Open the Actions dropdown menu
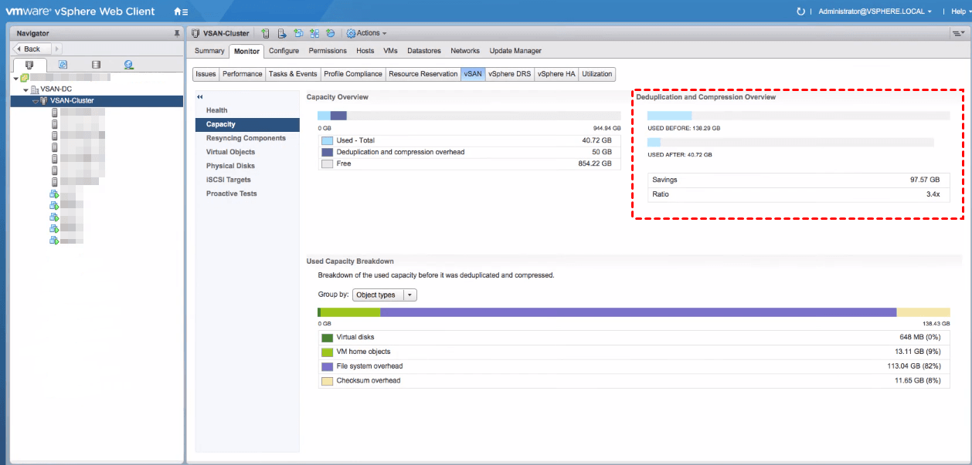Viewport: 972px width, 465px height. (x=366, y=33)
